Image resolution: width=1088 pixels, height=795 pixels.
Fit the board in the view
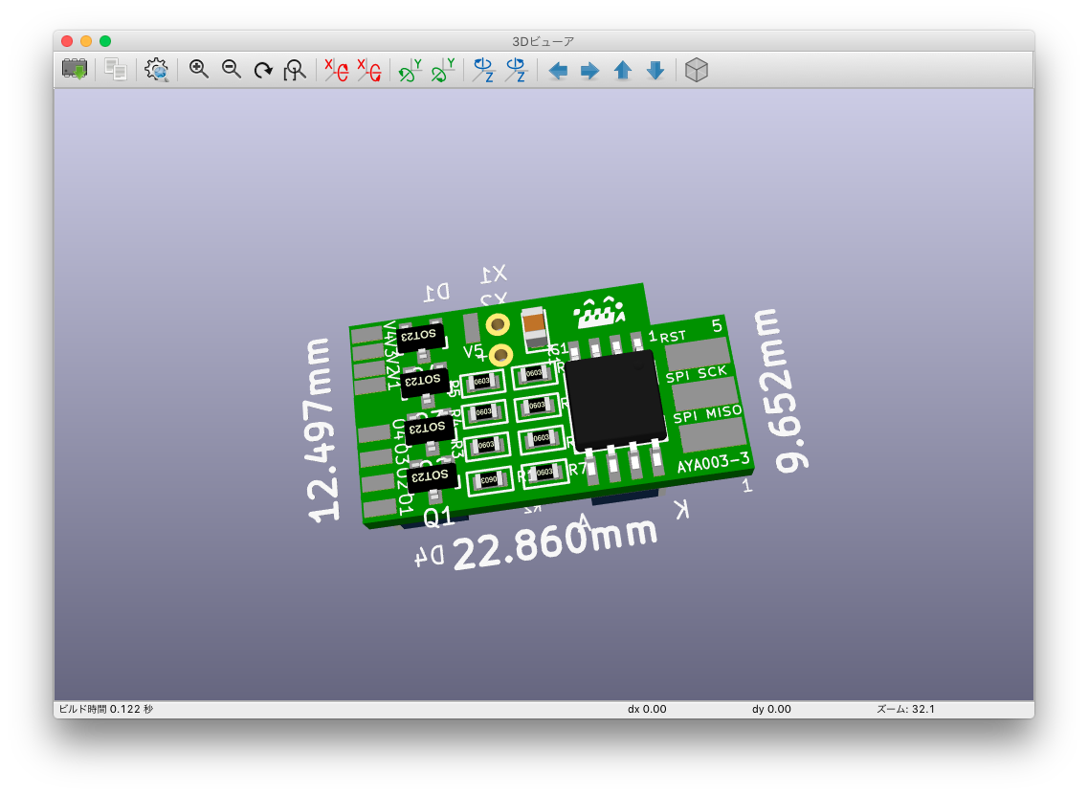(295, 70)
